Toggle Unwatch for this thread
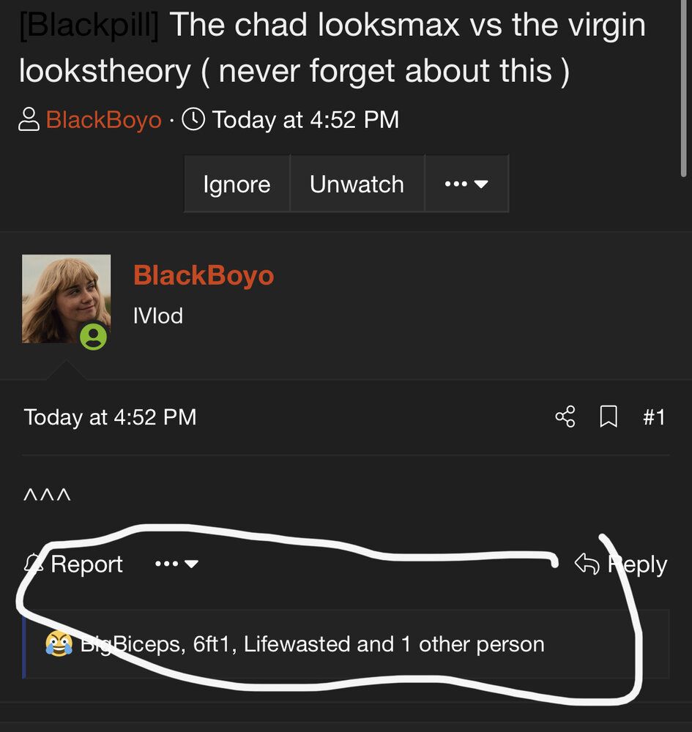 357,184
